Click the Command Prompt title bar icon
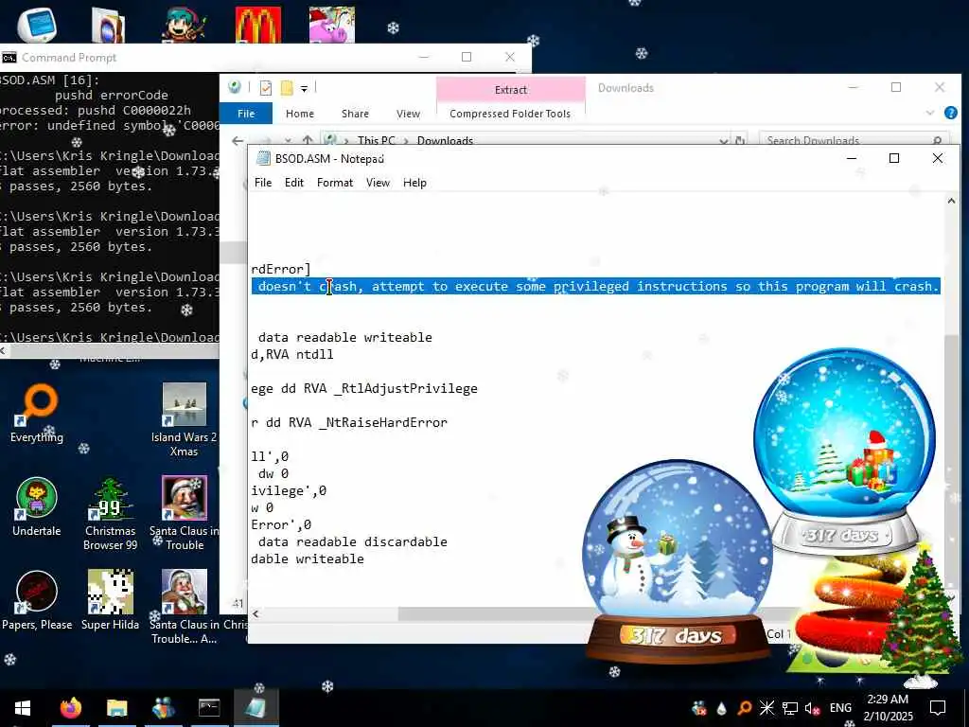Viewport: 969px width, 727px height. [9, 58]
